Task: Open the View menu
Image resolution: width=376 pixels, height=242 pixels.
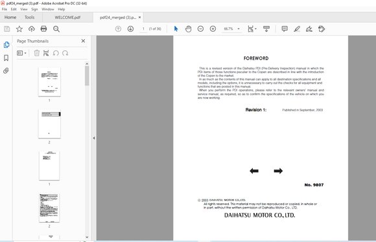Action: pos(24,9)
